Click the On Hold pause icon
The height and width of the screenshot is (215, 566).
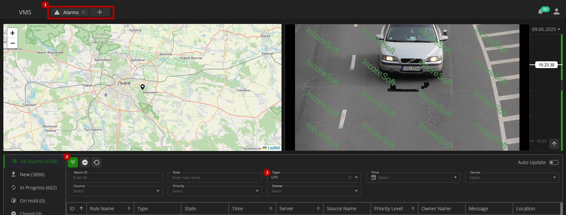coord(13,201)
